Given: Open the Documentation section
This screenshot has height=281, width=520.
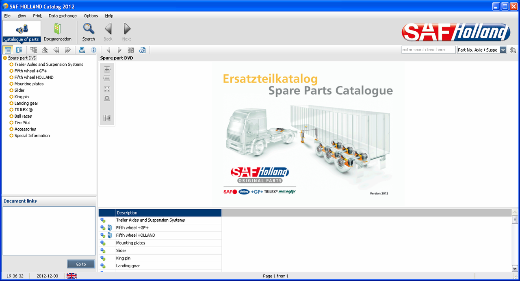Looking at the screenshot, I should coord(57,32).
